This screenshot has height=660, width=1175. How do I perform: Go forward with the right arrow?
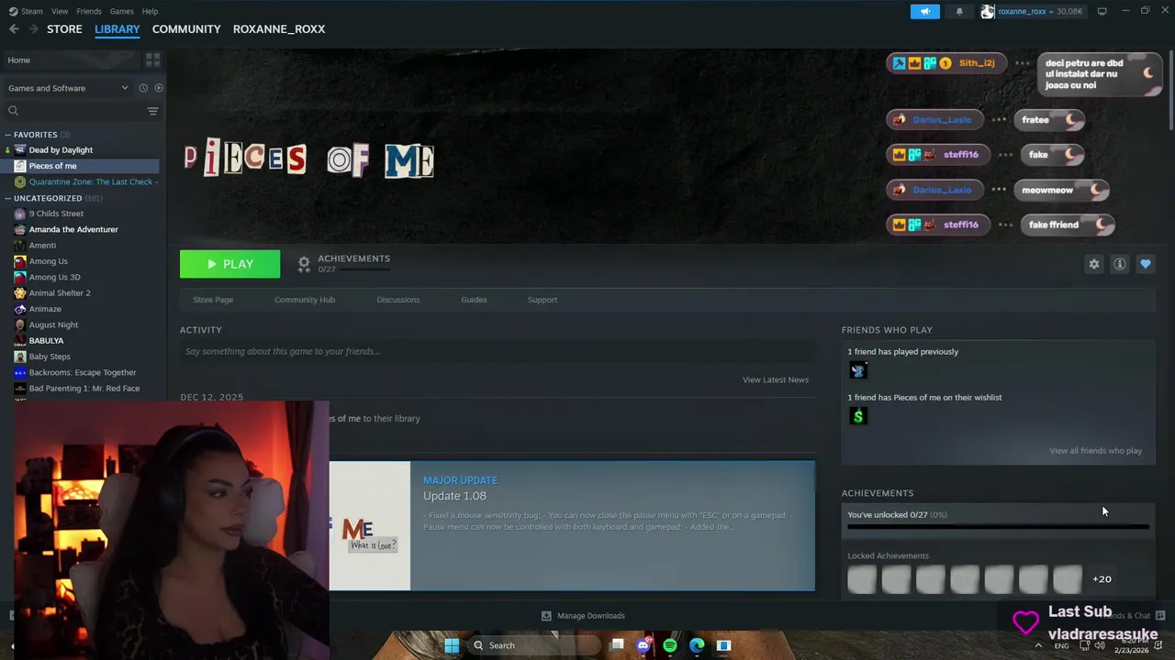pyautogui.click(x=33, y=29)
